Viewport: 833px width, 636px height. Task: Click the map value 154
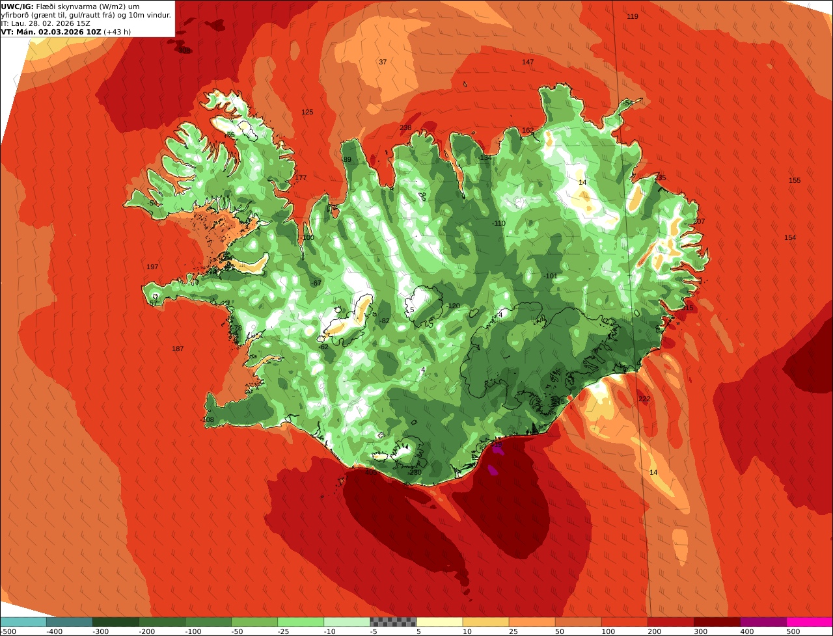point(790,237)
